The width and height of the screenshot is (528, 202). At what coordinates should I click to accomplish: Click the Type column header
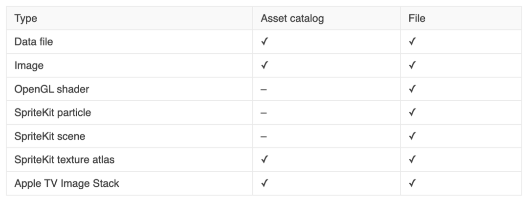[x=26, y=19]
